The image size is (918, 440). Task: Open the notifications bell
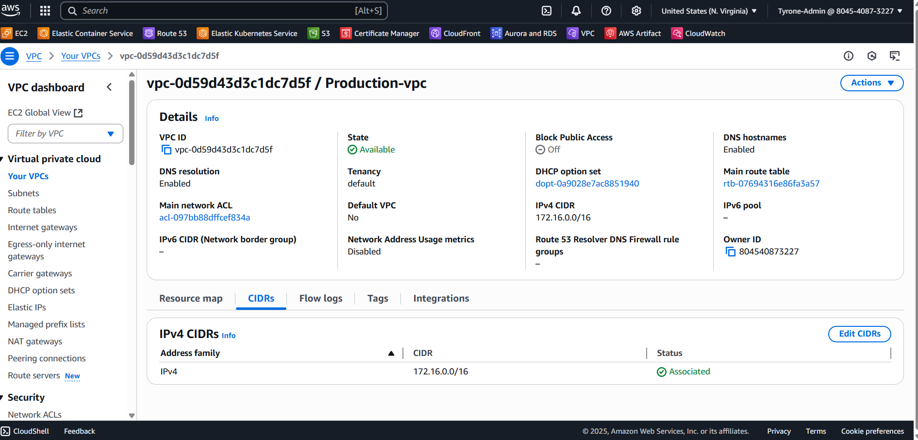[x=576, y=10]
